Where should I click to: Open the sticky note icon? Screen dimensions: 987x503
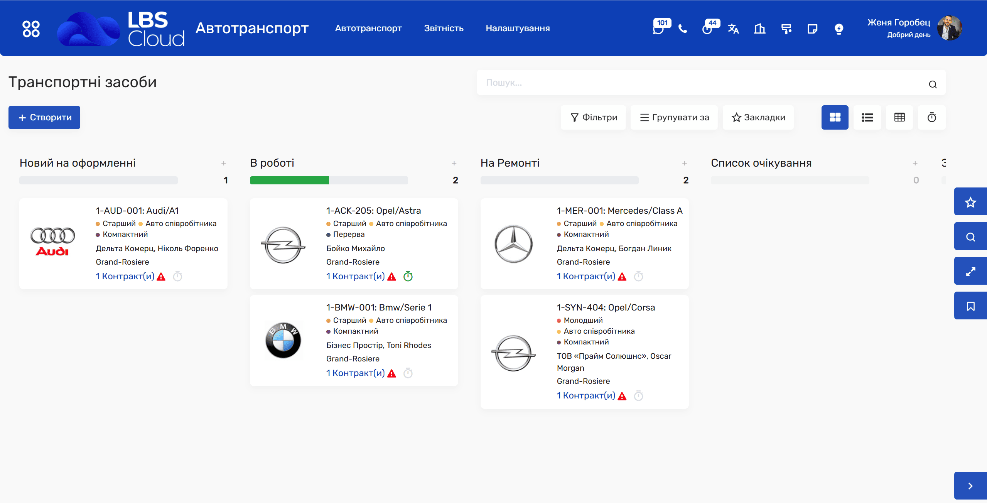(x=812, y=29)
